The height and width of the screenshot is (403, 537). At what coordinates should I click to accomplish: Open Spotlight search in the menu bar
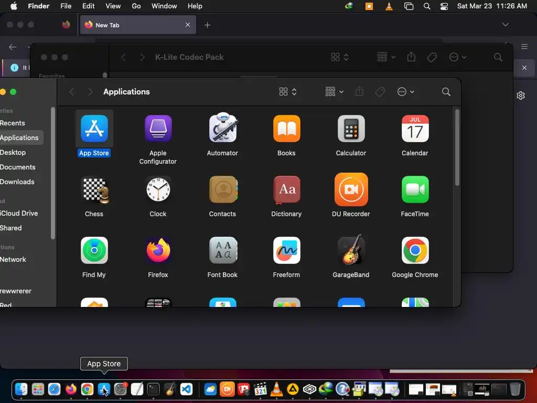427,6
